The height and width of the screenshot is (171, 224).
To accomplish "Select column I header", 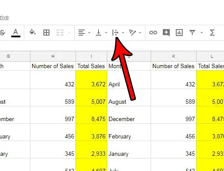I will click(x=91, y=56).
